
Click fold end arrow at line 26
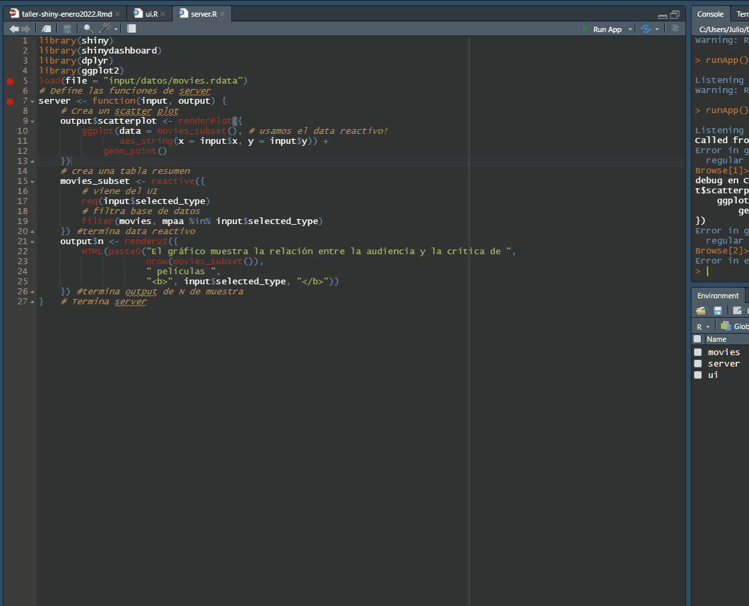(33, 292)
